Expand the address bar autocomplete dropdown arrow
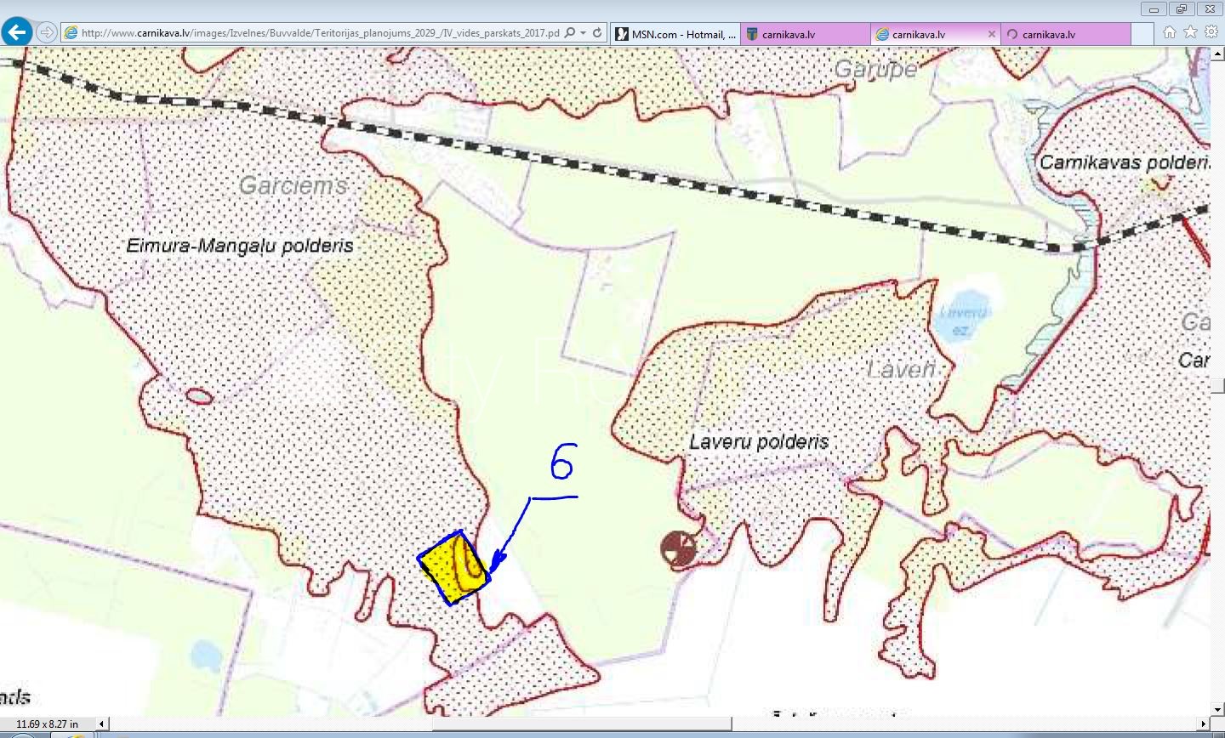1225x738 pixels. (583, 33)
